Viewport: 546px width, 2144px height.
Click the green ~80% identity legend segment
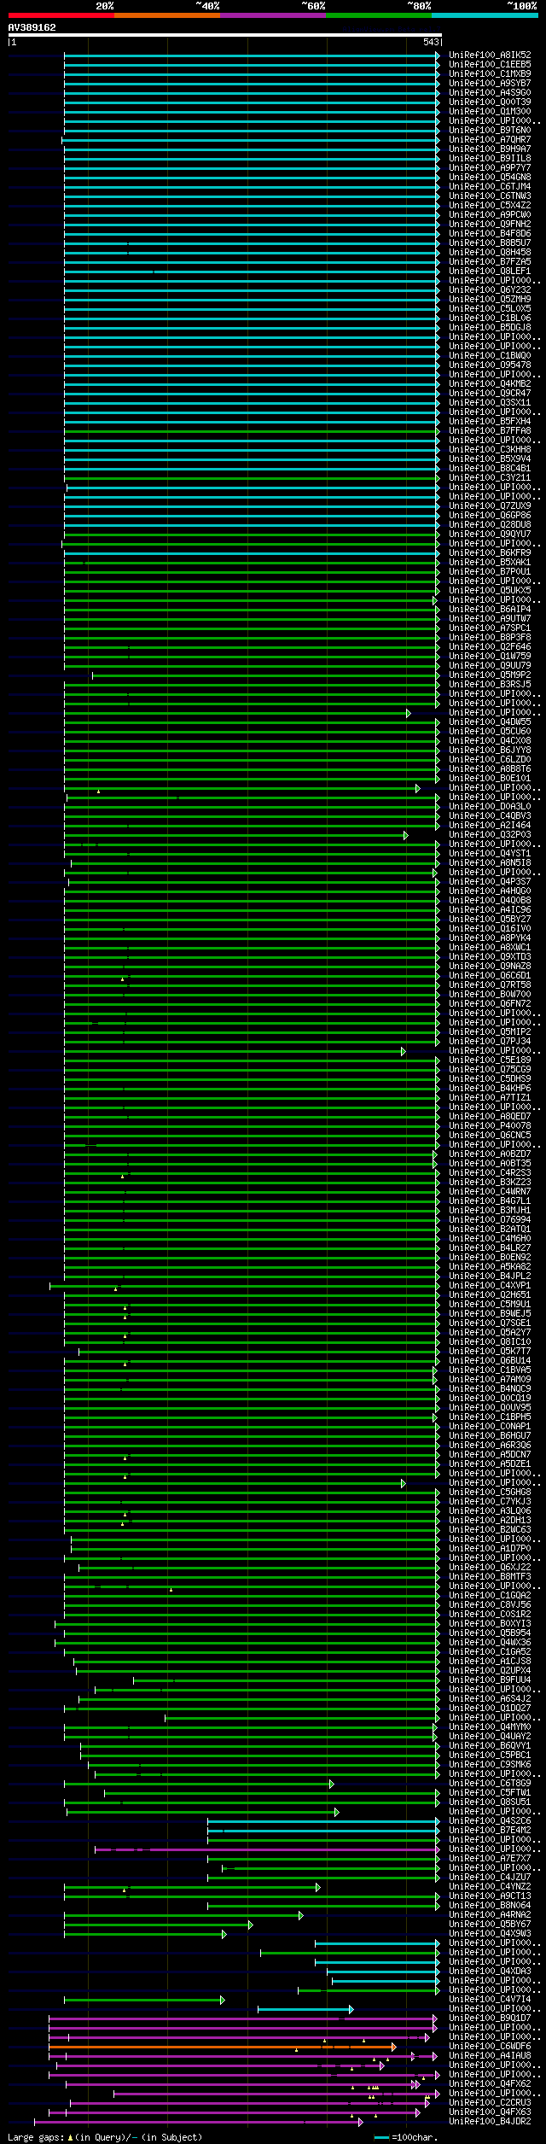[x=379, y=15]
